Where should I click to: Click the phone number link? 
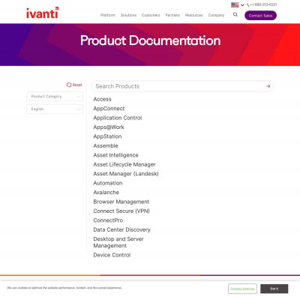(262, 4)
